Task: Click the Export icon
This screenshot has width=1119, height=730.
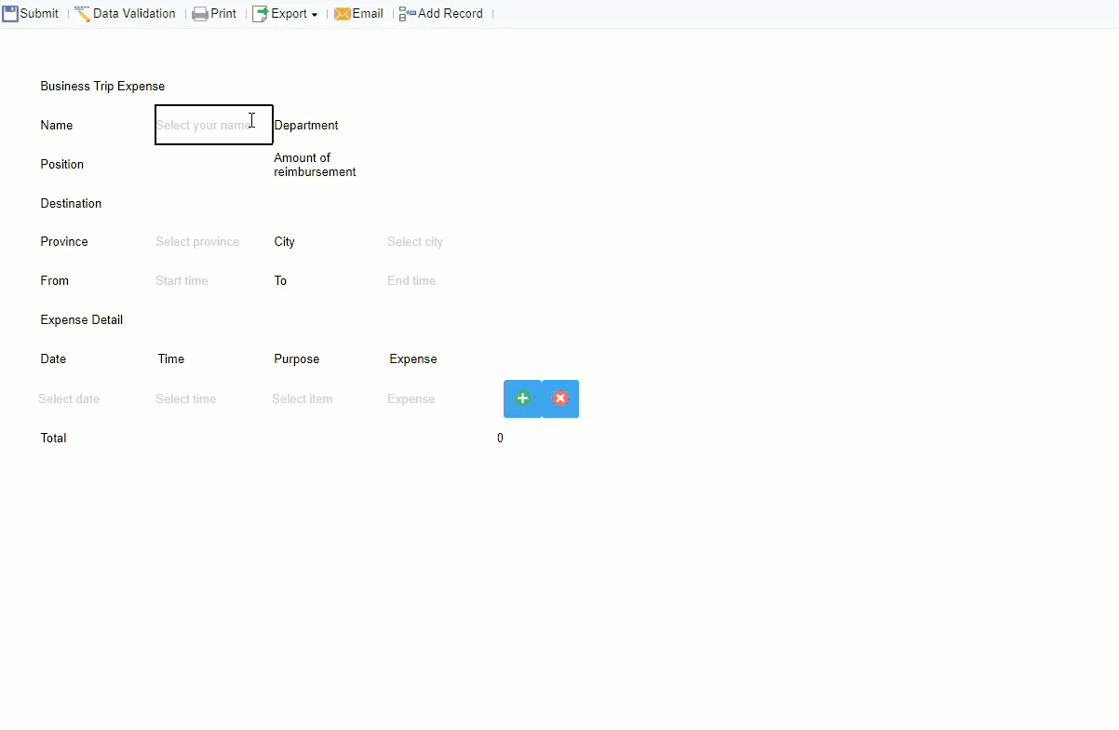Action: (x=261, y=14)
